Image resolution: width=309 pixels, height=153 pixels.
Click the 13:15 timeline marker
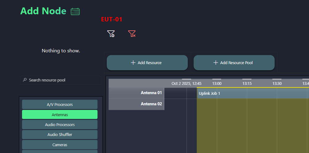[247, 83]
